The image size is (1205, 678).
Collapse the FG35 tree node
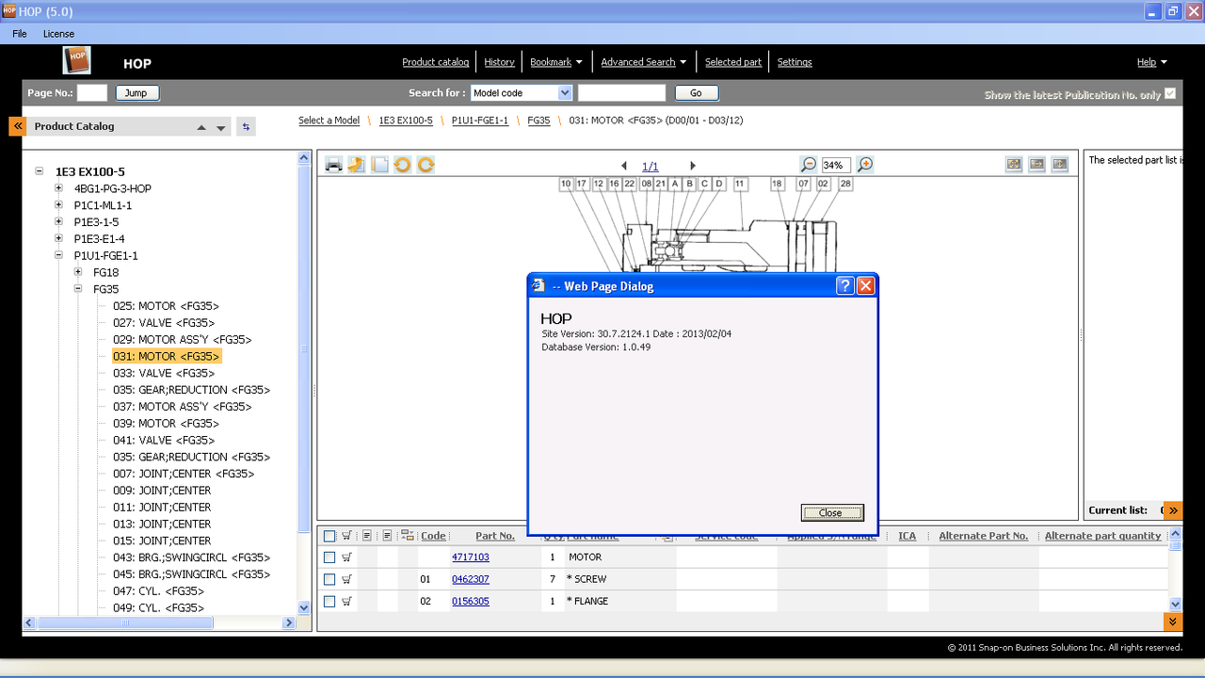tap(78, 289)
